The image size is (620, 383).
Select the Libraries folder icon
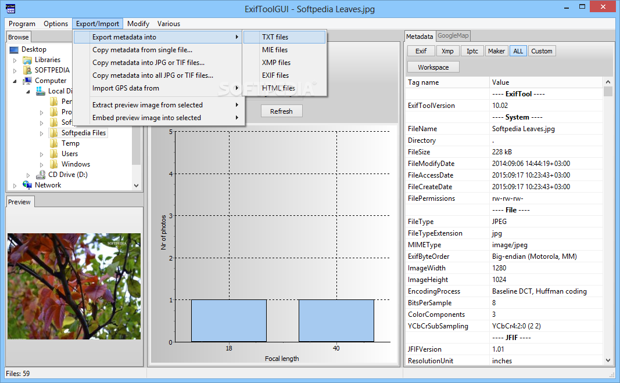pos(27,60)
